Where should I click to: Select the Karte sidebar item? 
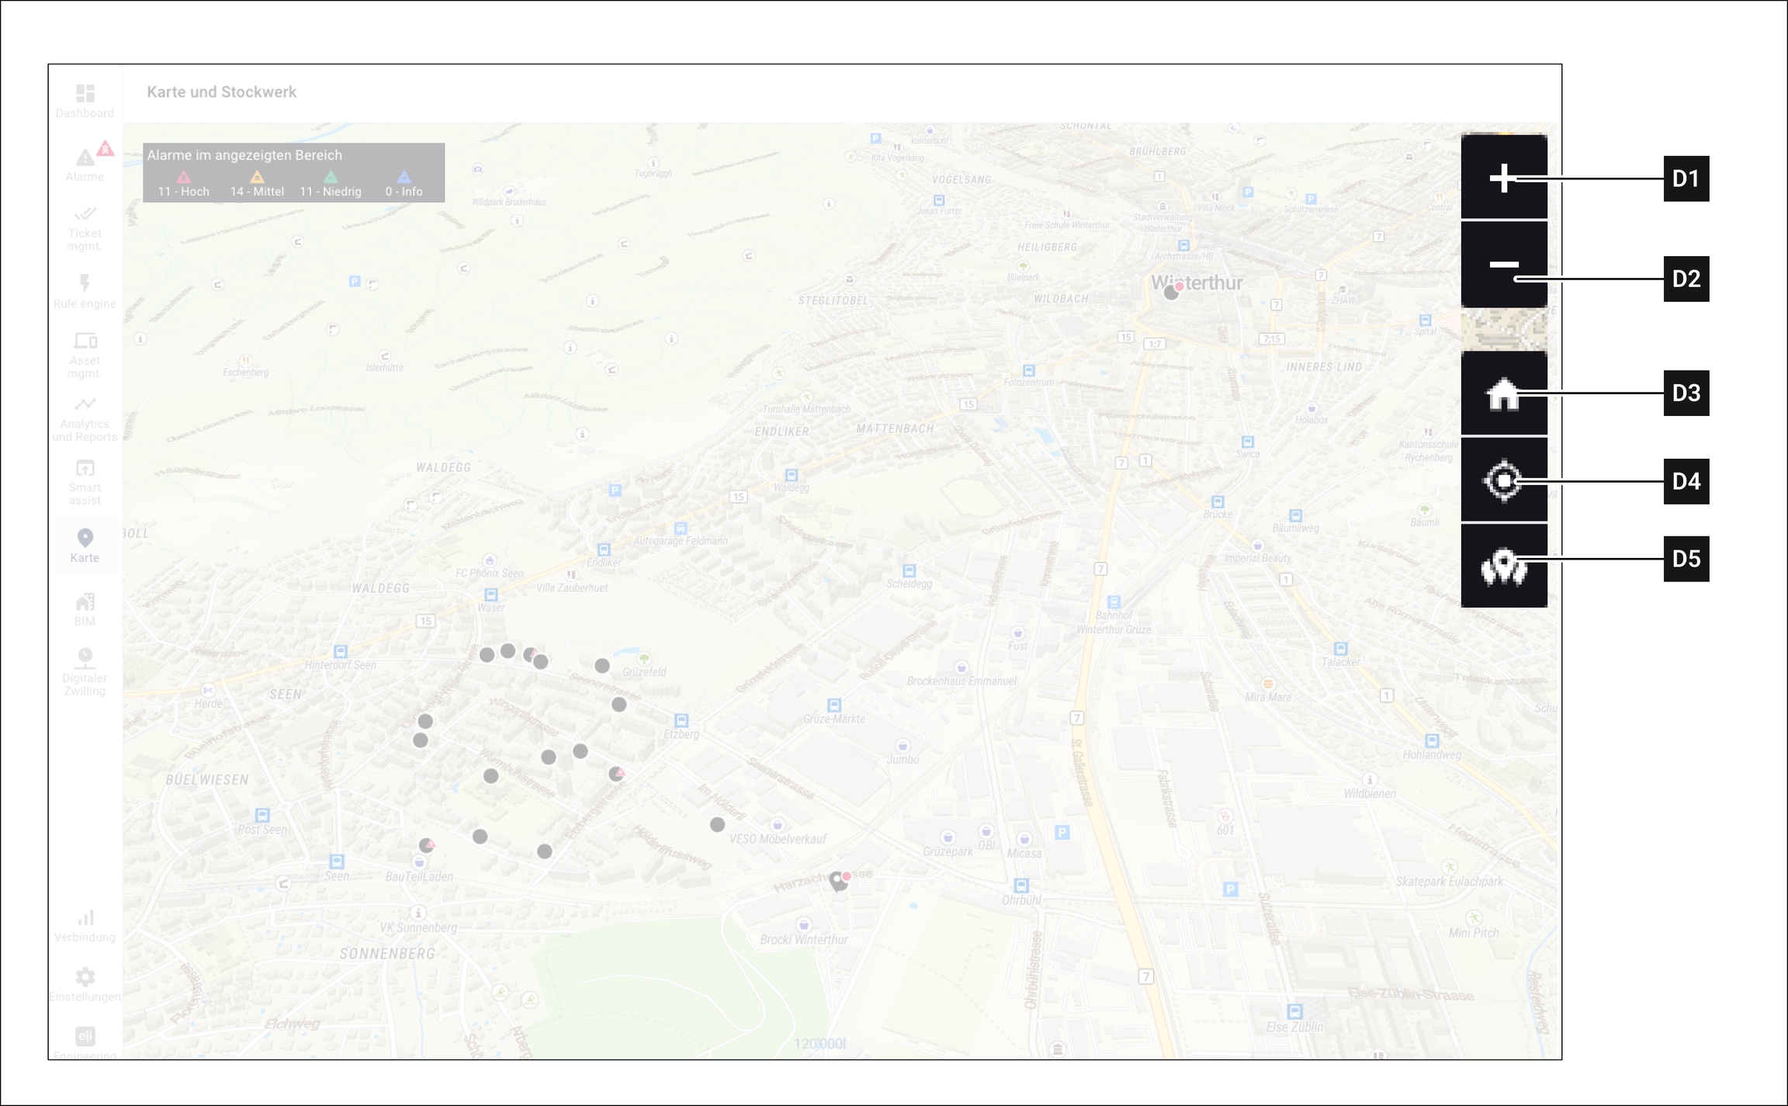pyautogui.click(x=85, y=546)
